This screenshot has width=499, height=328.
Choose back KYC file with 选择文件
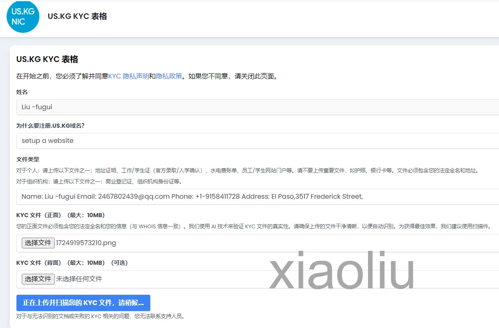[38, 279]
